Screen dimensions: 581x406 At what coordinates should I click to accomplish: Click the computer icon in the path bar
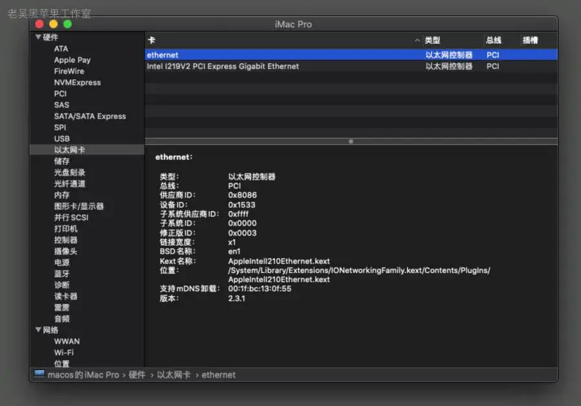(x=39, y=373)
